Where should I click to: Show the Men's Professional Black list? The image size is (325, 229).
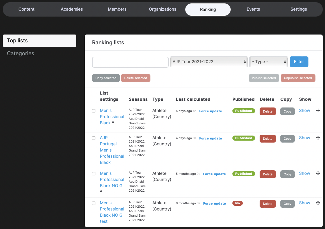click(x=305, y=110)
